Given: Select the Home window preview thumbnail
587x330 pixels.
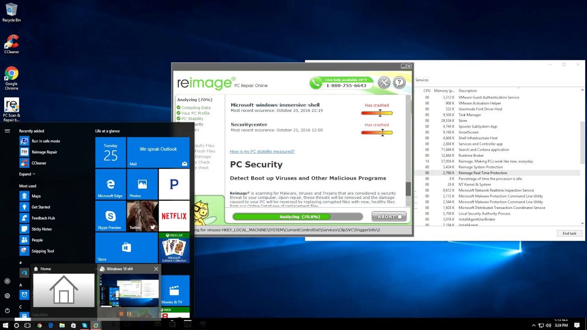Looking at the screenshot, I should pyautogui.click(x=64, y=290).
